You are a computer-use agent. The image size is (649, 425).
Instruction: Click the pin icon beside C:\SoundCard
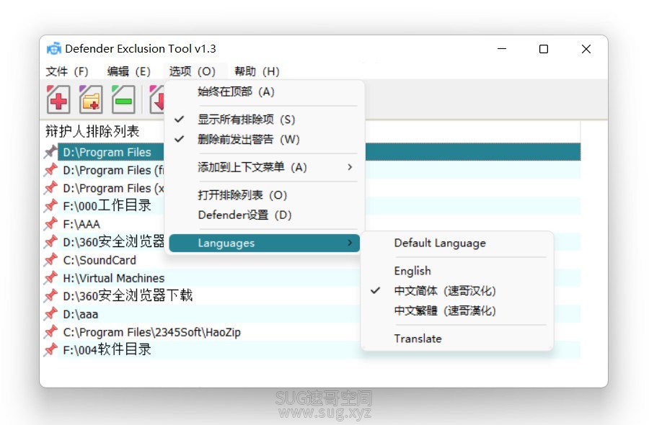(x=50, y=259)
